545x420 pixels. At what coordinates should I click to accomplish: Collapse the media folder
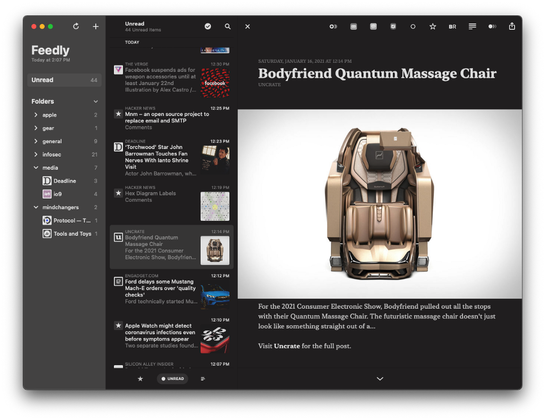click(36, 168)
